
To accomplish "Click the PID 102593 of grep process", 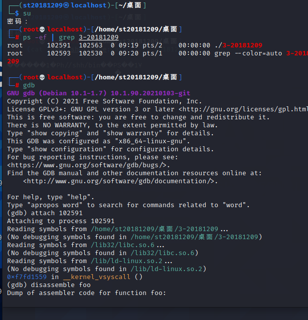I will pyautogui.click(x=59, y=53).
